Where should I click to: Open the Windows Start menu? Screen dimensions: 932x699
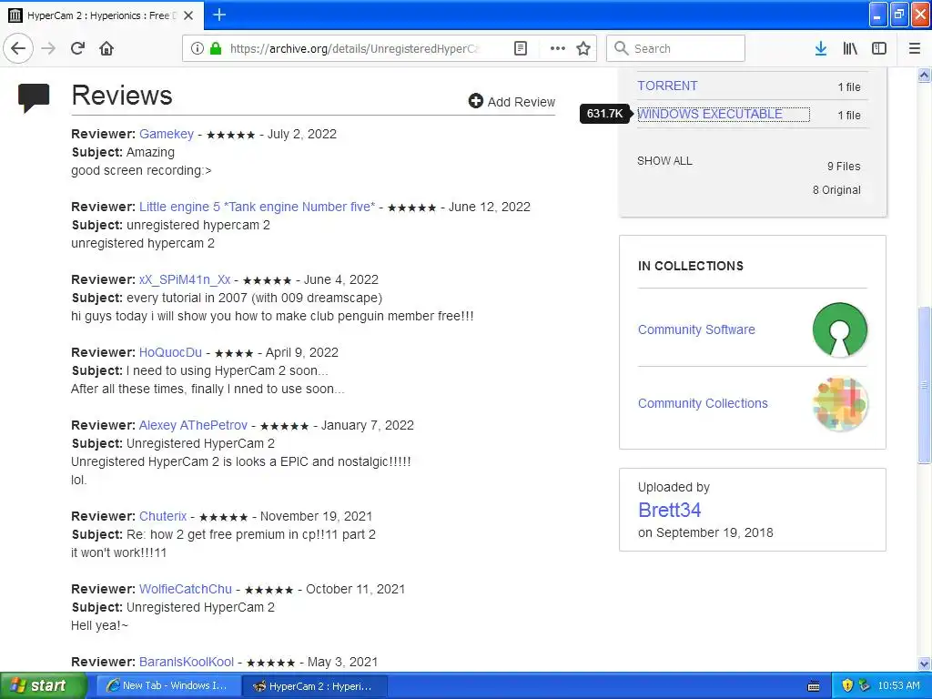43,686
